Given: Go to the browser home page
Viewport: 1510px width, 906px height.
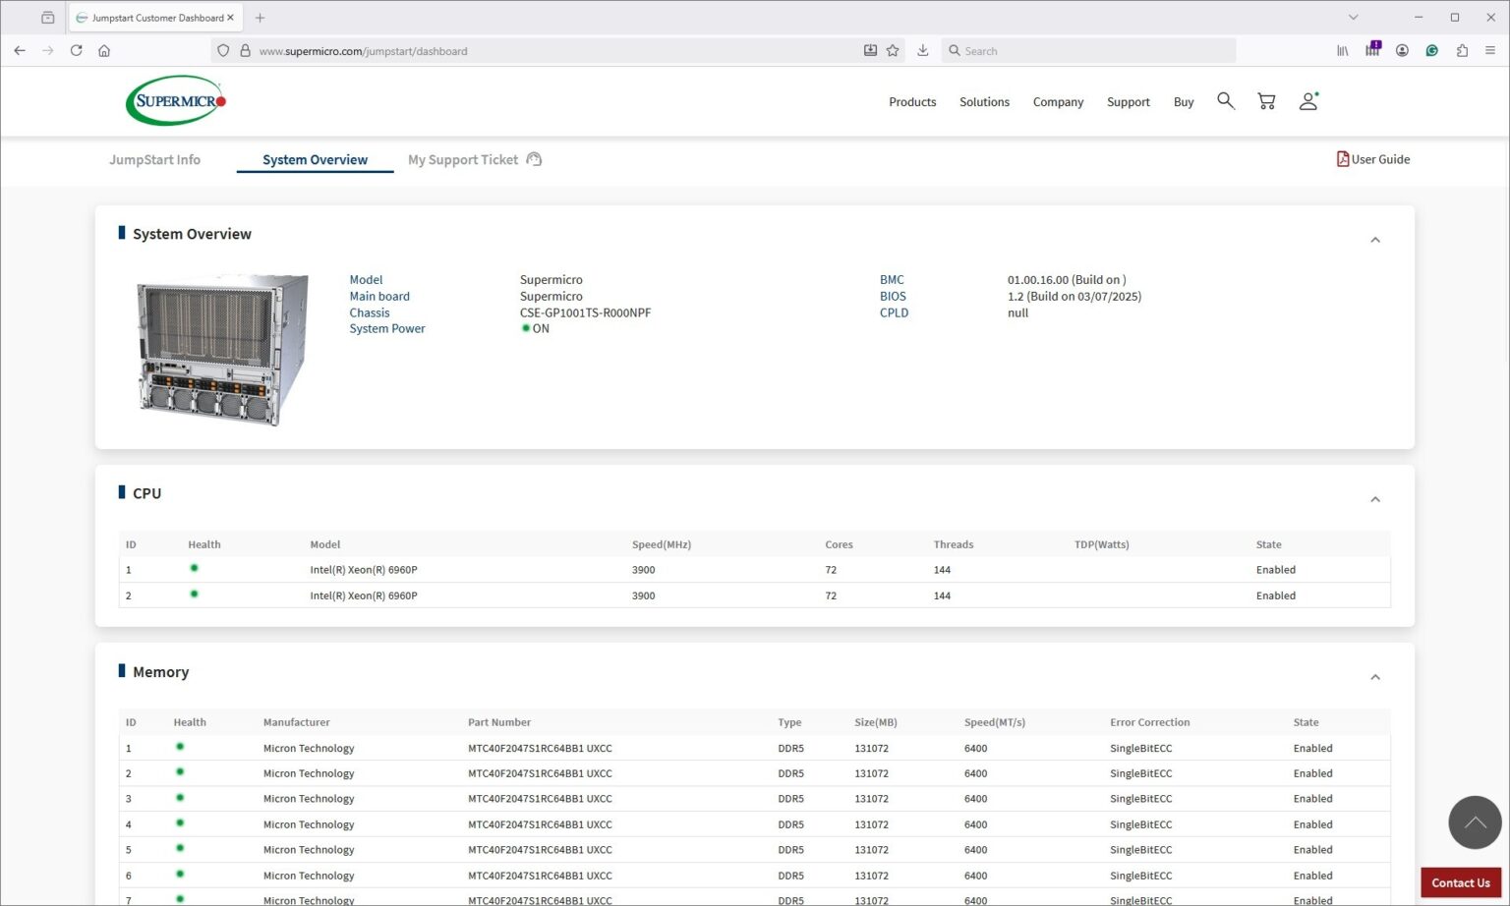Looking at the screenshot, I should [x=104, y=50].
